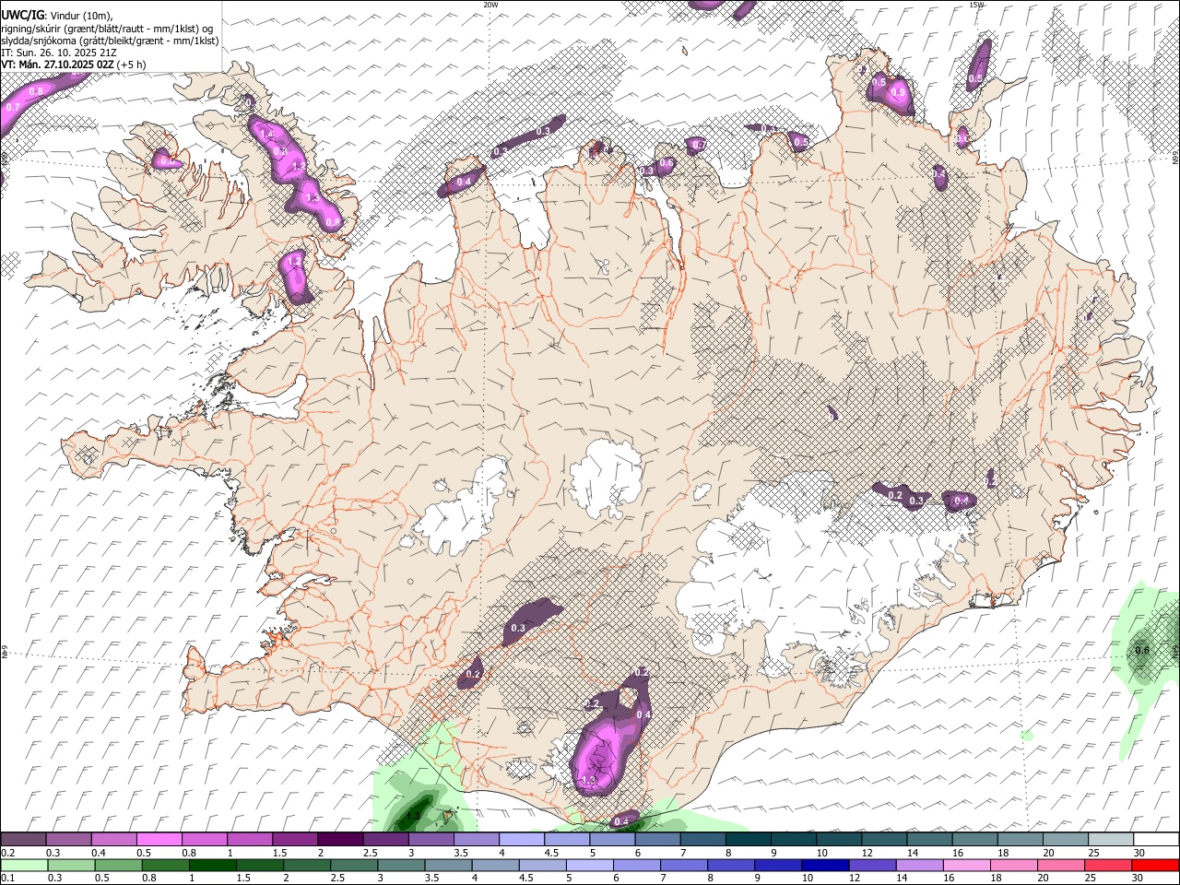
Task: Click the 'rigning/skúrir' legend description line
Action: point(107,29)
